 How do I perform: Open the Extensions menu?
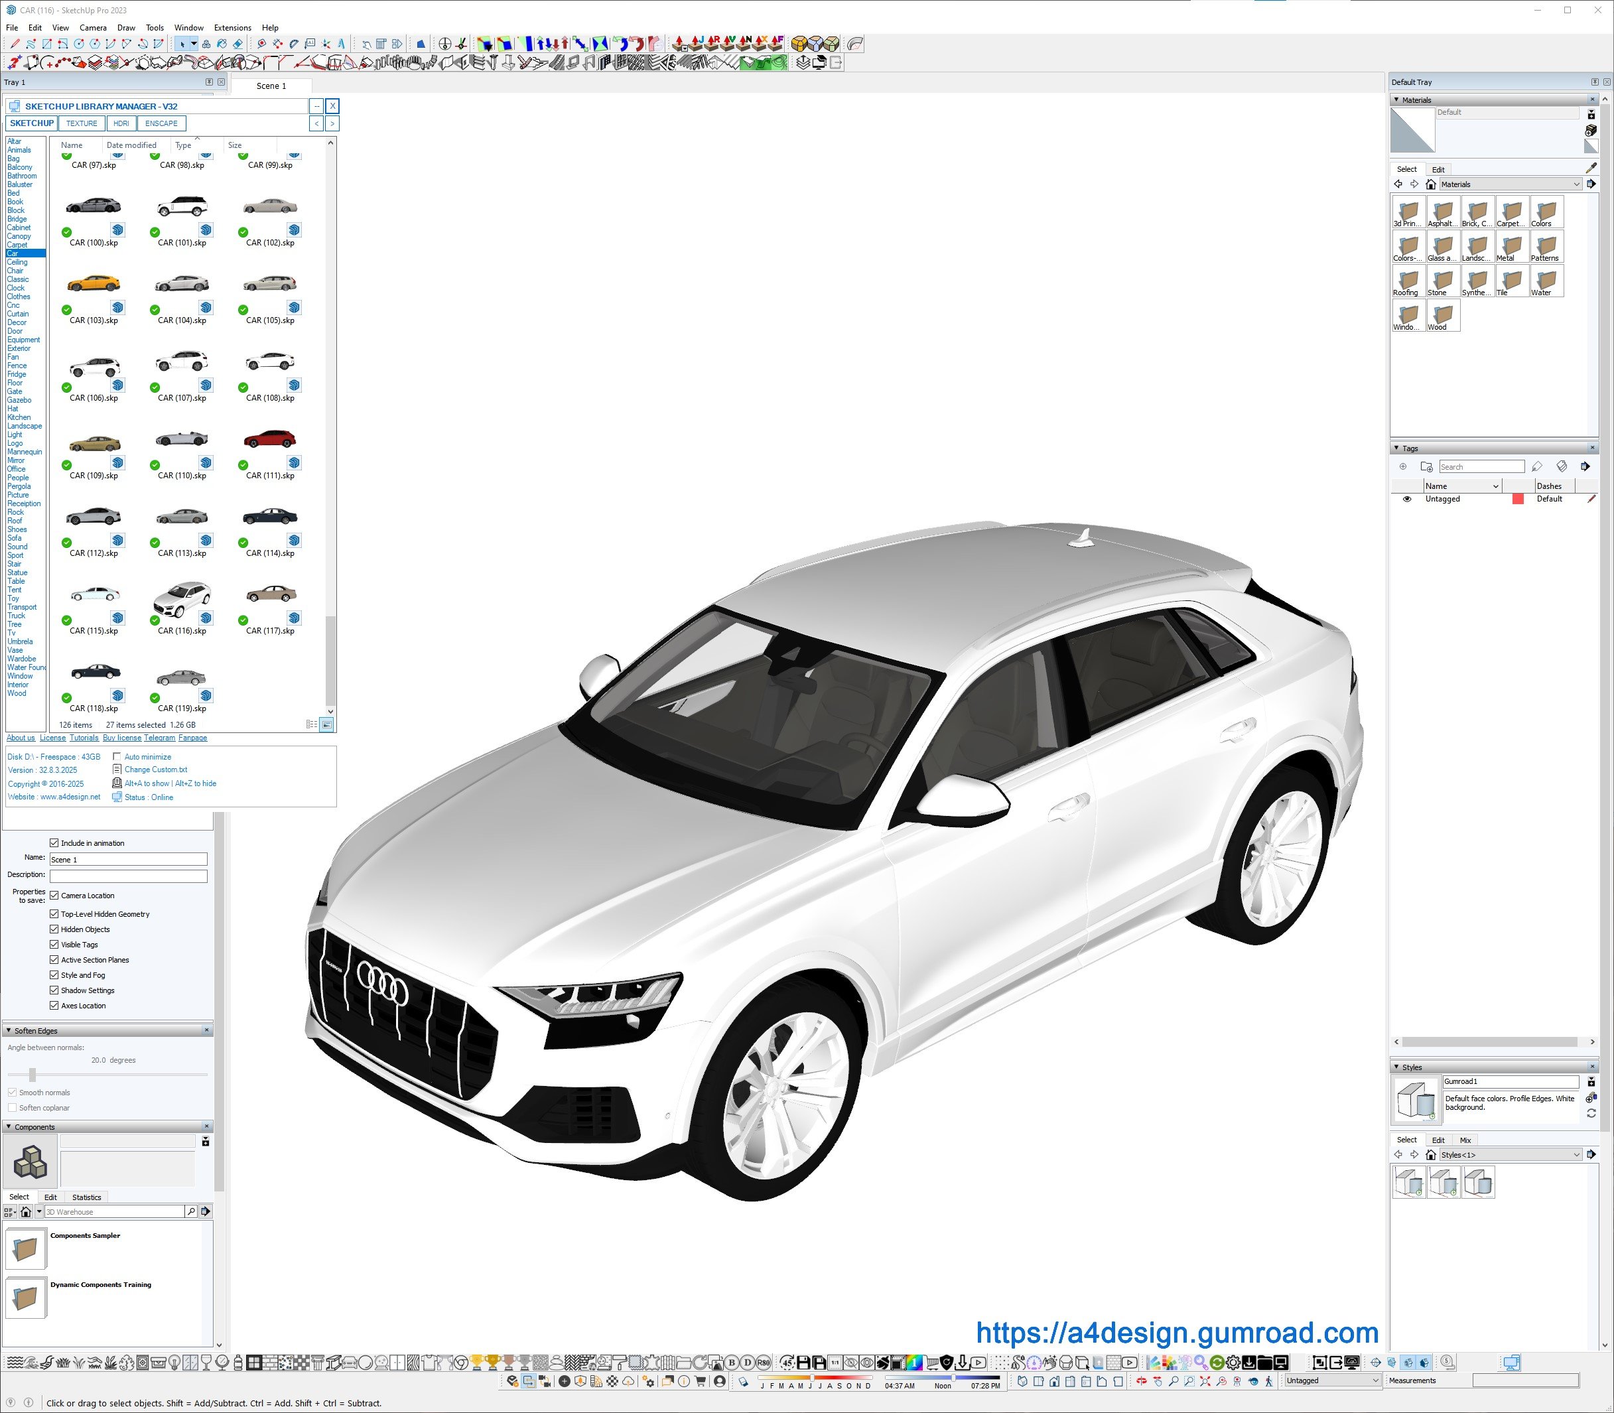233,28
